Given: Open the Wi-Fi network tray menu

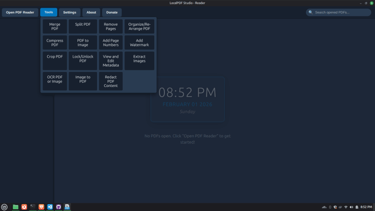Looking at the screenshot, I should tap(346, 207).
